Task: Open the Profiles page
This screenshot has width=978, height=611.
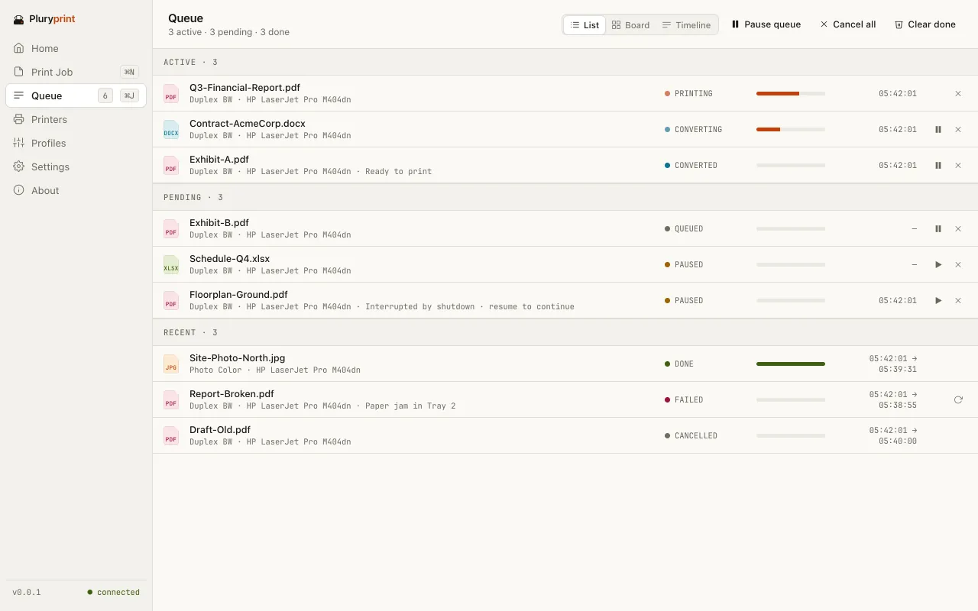Action: click(76, 143)
